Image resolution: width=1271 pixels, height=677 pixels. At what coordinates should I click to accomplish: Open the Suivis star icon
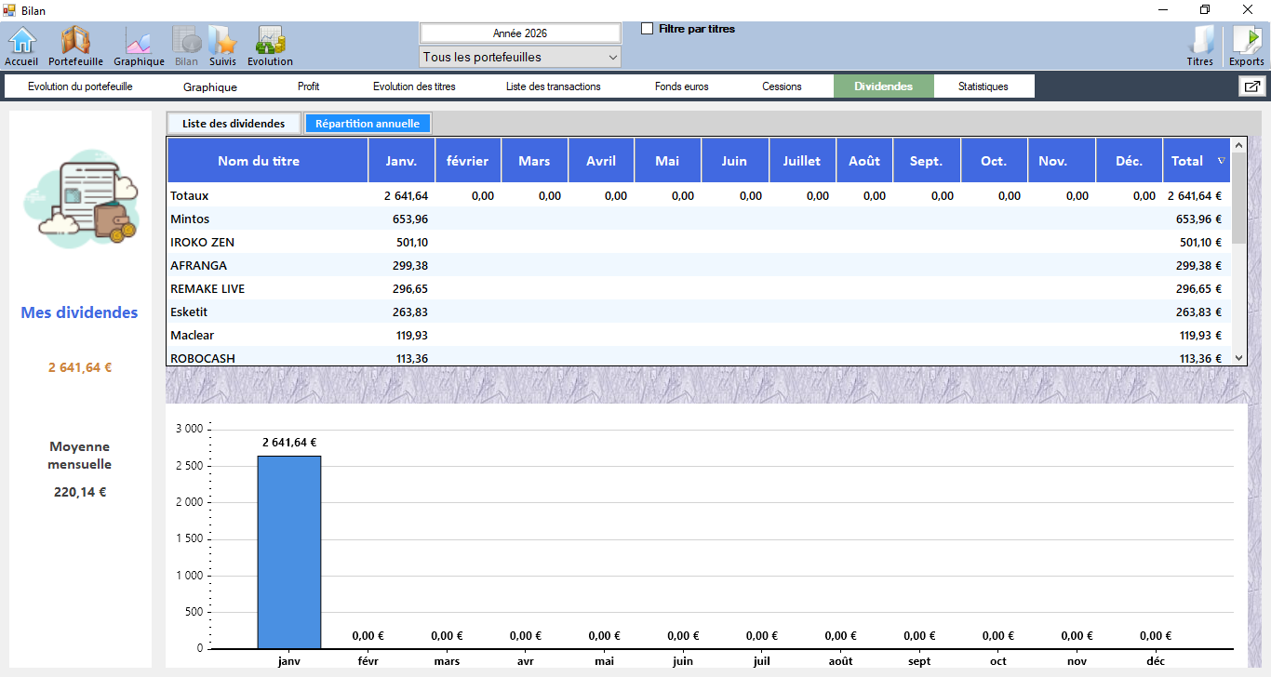tap(222, 45)
